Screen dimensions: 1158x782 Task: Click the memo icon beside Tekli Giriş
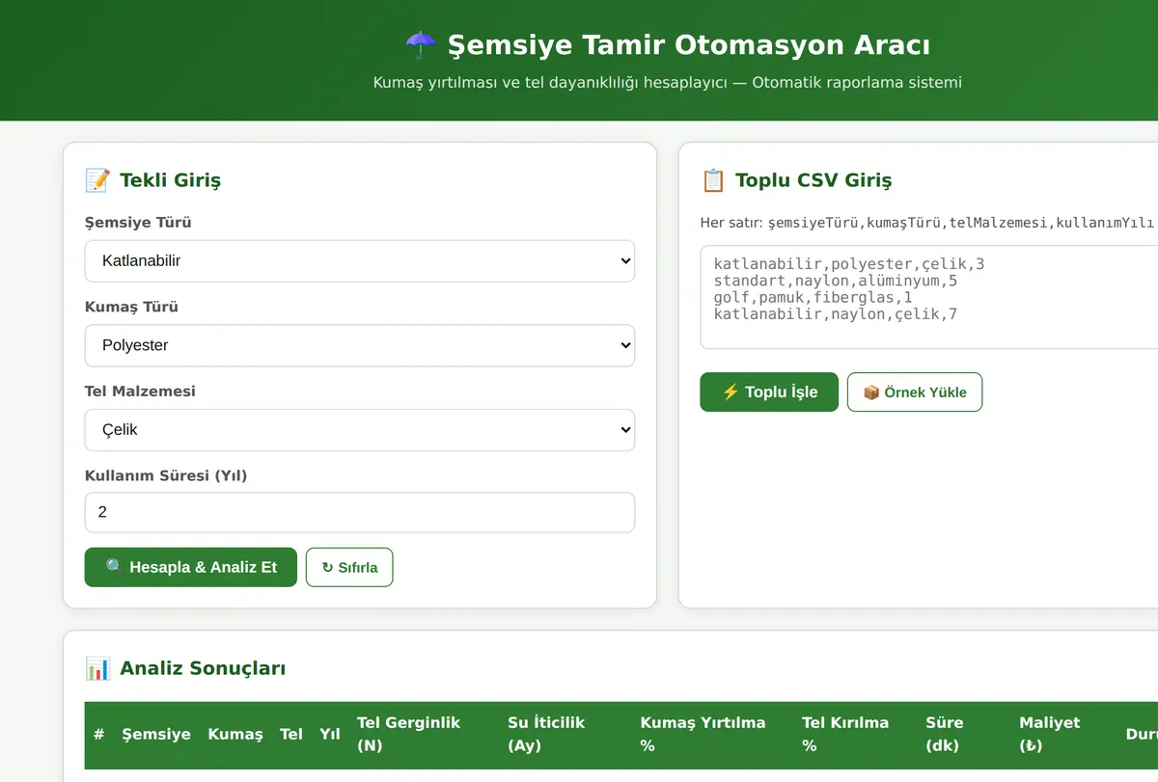pyautogui.click(x=97, y=180)
